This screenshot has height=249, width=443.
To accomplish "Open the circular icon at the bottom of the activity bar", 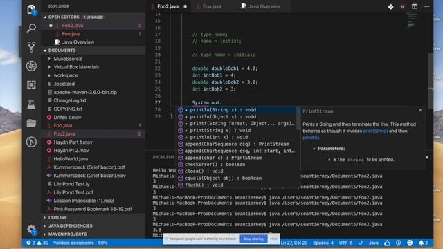I will coord(31,142).
